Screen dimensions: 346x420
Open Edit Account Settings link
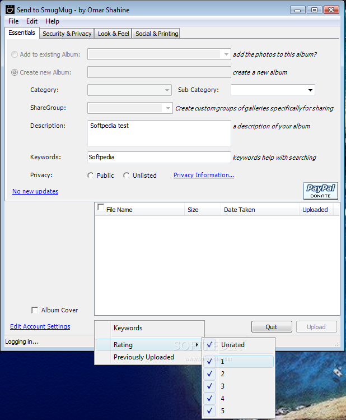(x=40, y=326)
